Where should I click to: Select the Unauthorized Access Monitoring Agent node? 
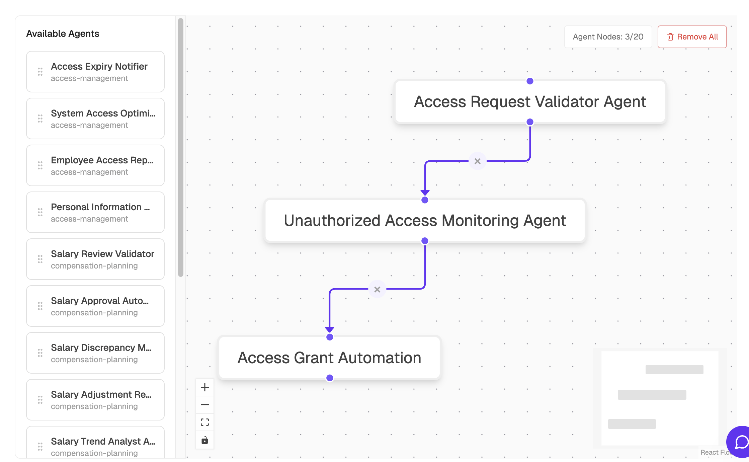425,221
